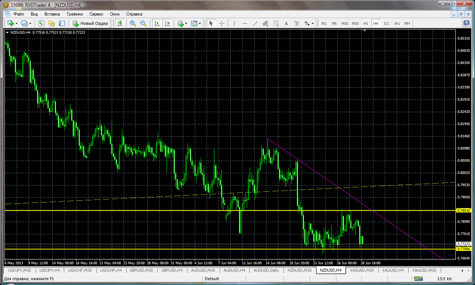The width and height of the screenshot is (475, 285).
Task: Switch to the XAUUSD,H4 chart tab
Action: tap(393, 270)
